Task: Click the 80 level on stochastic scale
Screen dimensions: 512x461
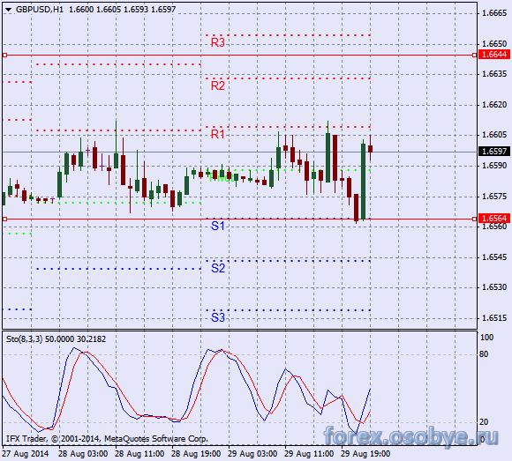Action: pos(484,354)
